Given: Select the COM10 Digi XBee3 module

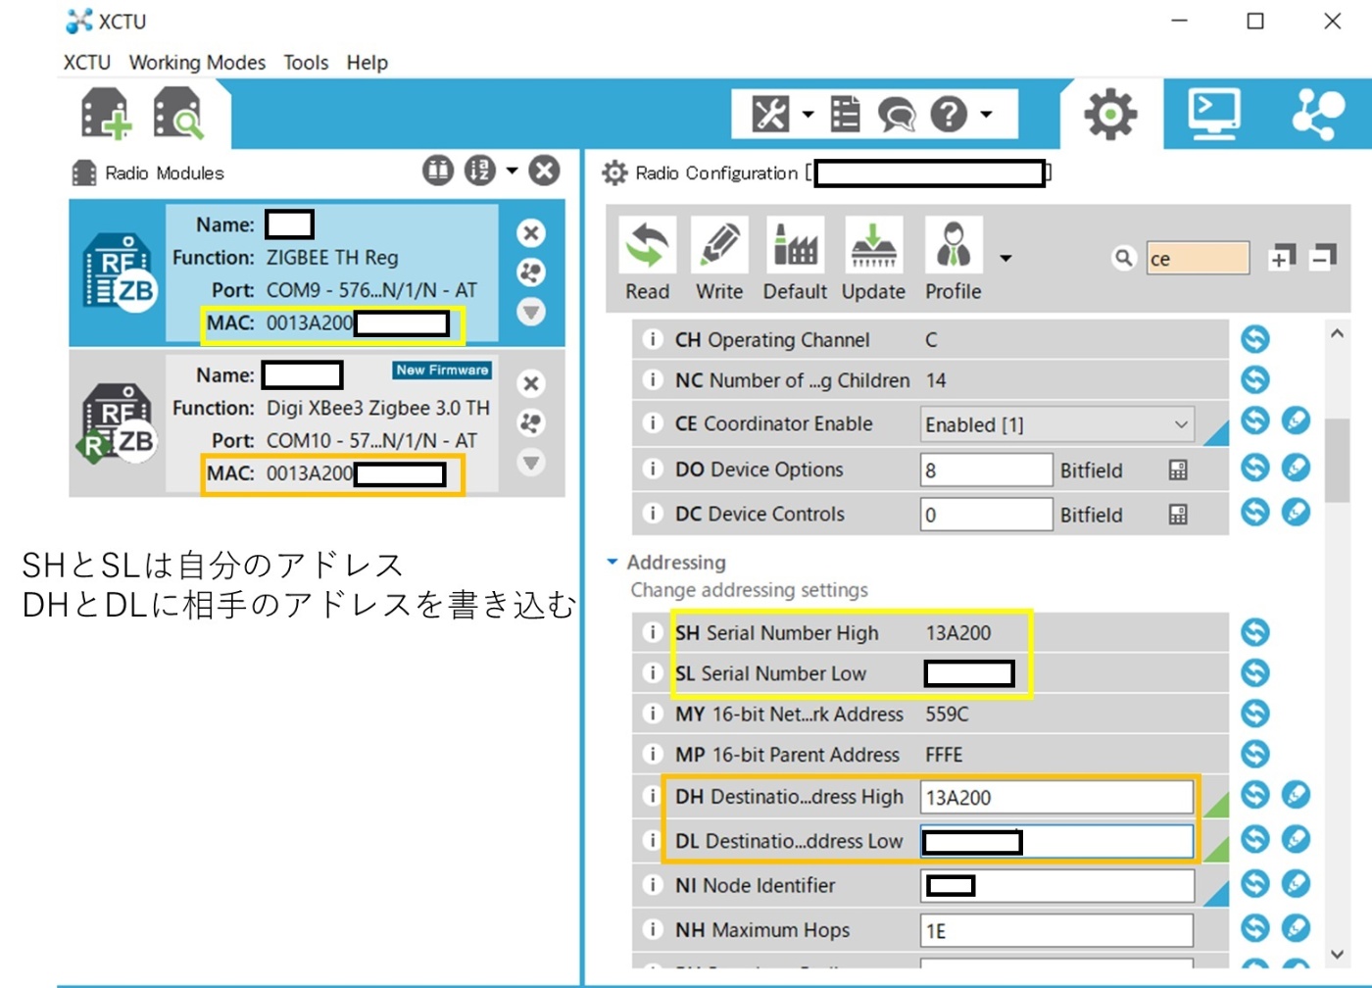Looking at the screenshot, I should pos(317,424).
